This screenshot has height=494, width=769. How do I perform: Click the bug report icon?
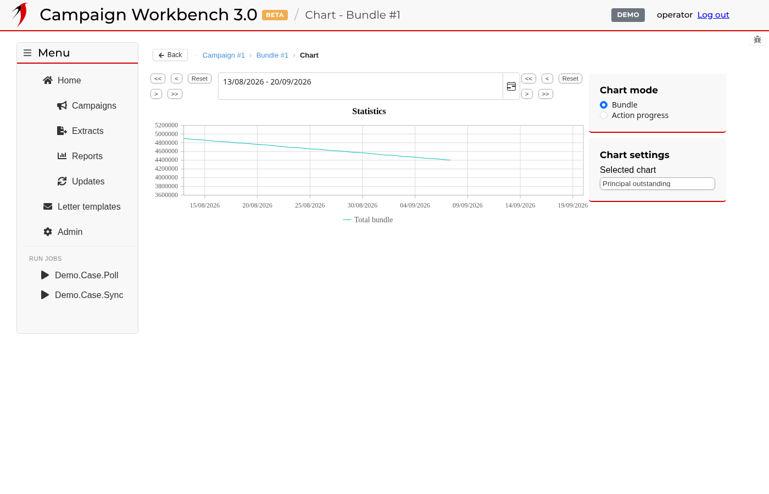(x=757, y=40)
